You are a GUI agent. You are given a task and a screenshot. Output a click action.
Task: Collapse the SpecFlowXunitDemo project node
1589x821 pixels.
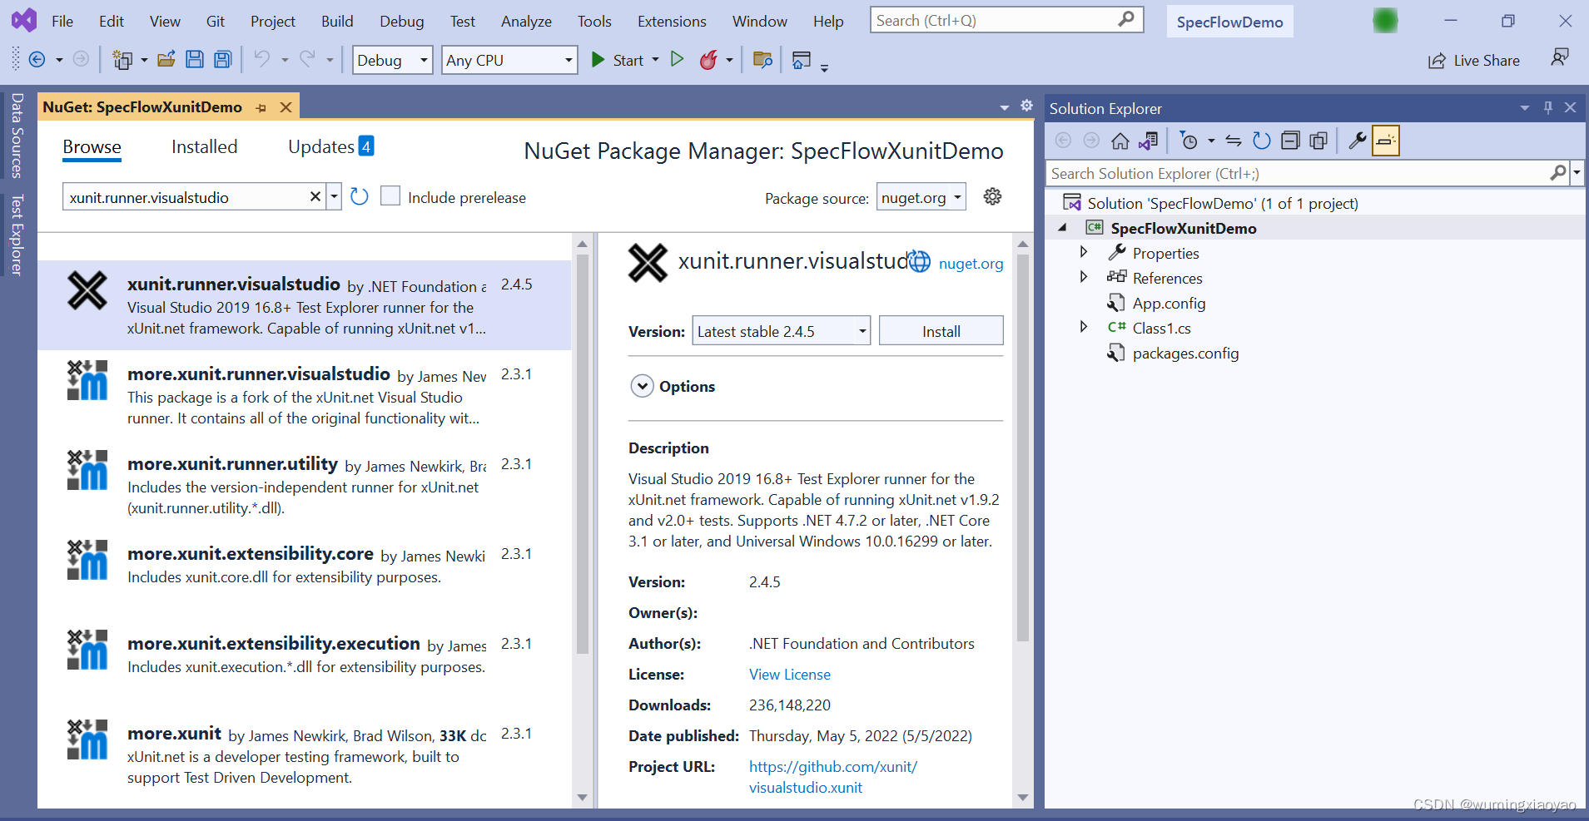click(x=1063, y=227)
